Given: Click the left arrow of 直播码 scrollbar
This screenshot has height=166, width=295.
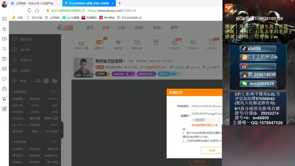Looking at the screenshot, I should pyautogui.click(x=193, y=120).
